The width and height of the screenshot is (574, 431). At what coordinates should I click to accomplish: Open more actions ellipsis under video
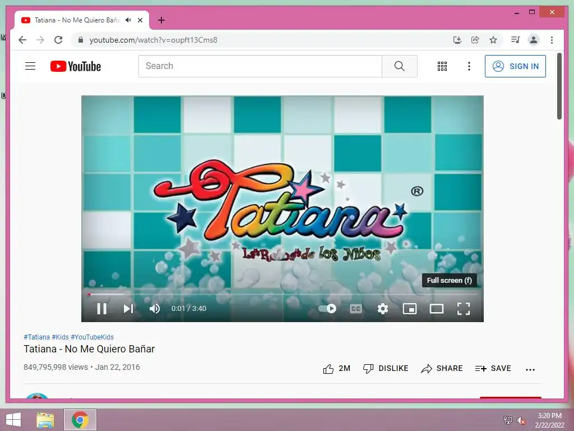pos(530,369)
